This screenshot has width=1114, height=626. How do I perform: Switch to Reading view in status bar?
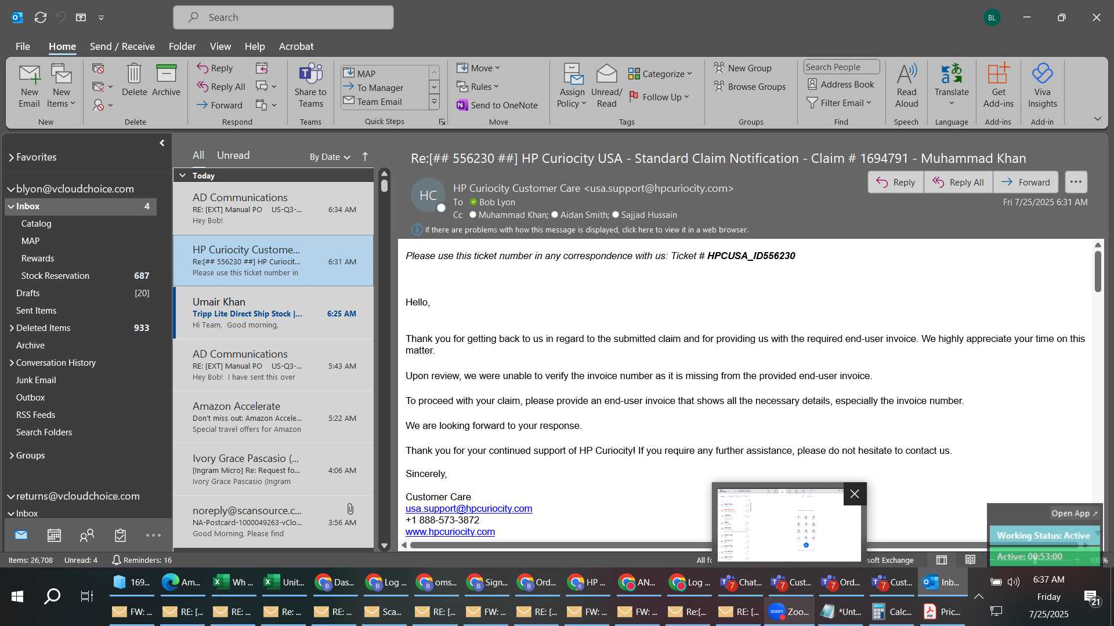click(x=970, y=559)
